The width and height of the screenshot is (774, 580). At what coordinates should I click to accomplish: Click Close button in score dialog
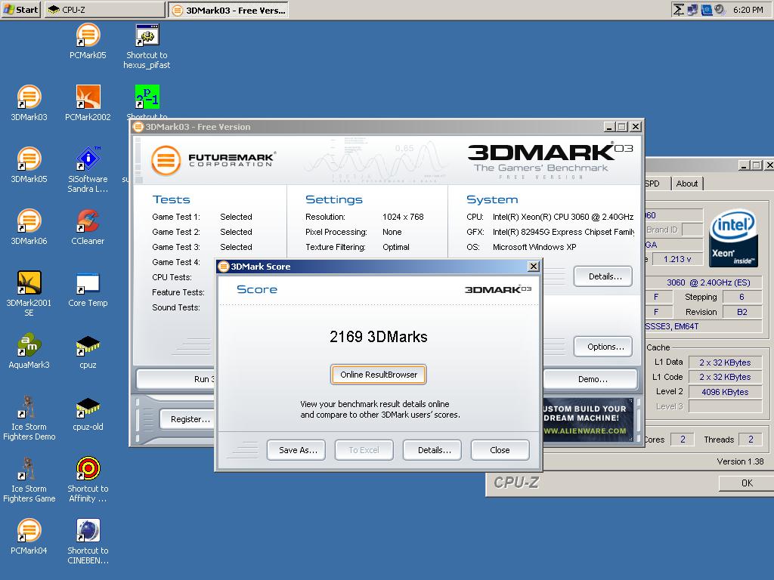tap(500, 450)
